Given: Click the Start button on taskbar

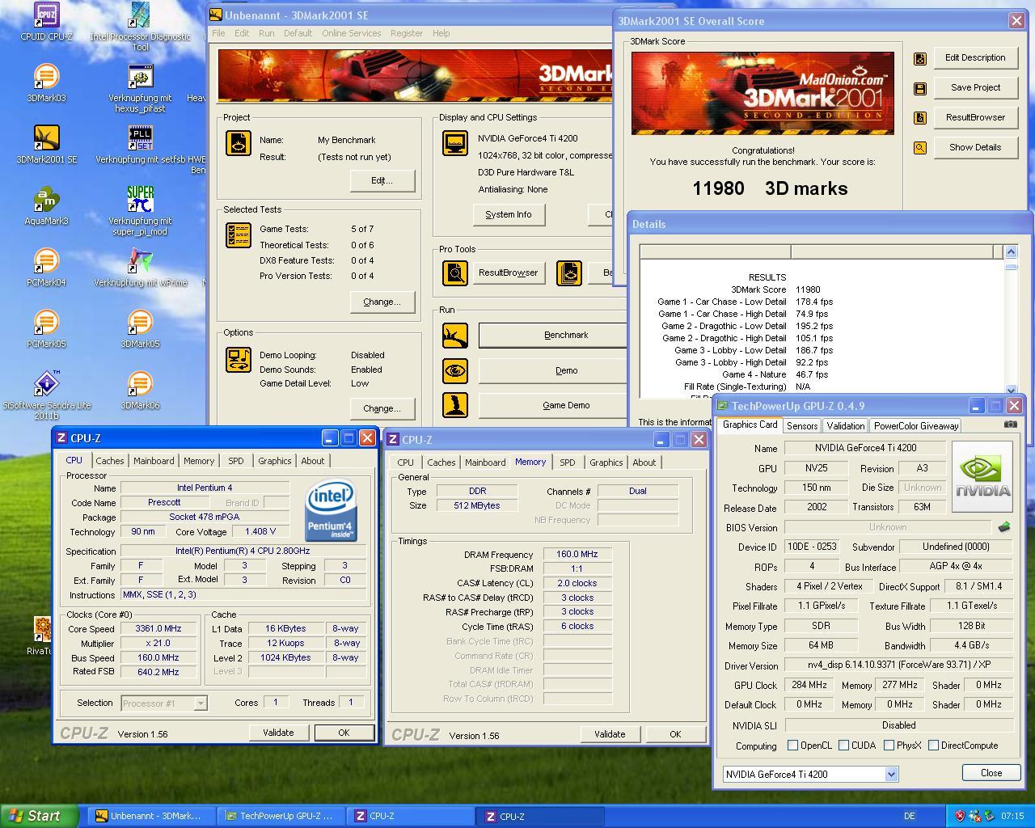Looking at the screenshot, I should 39,816.
